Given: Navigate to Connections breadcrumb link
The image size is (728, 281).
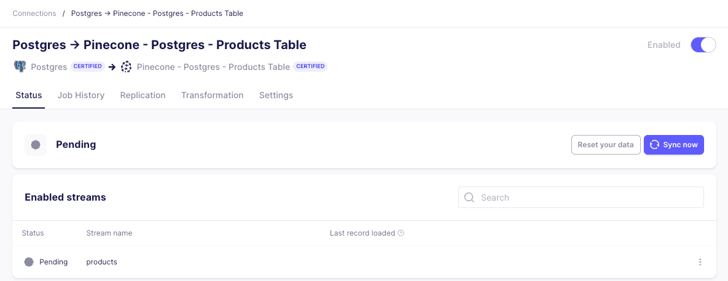Looking at the screenshot, I should 34,13.
